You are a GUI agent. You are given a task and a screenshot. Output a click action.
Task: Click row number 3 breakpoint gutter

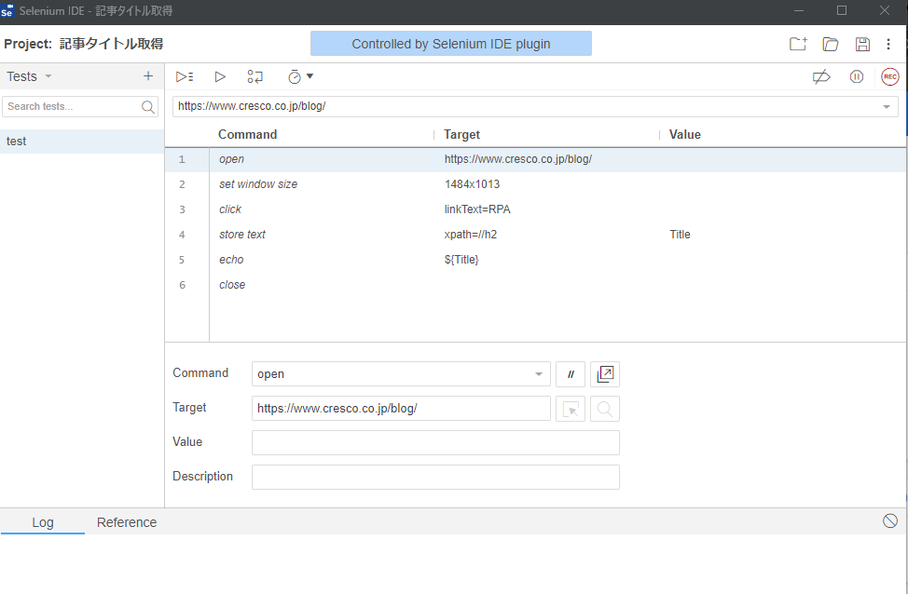[182, 209]
